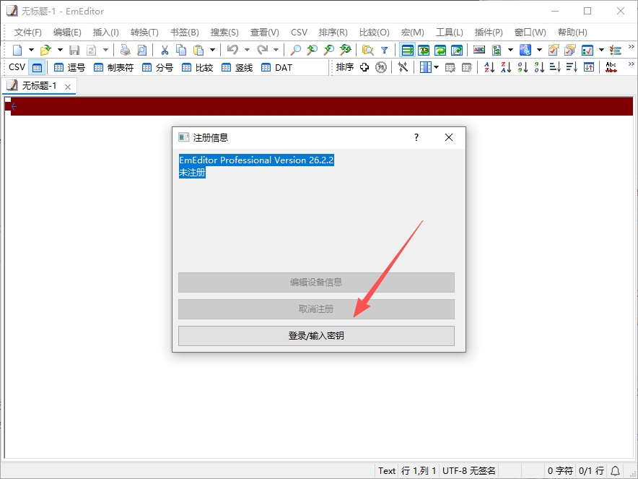Click the DAT mode button
638x479 pixels.
tap(276, 68)
